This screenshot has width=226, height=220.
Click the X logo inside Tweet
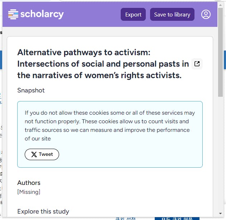click(34, 154)
